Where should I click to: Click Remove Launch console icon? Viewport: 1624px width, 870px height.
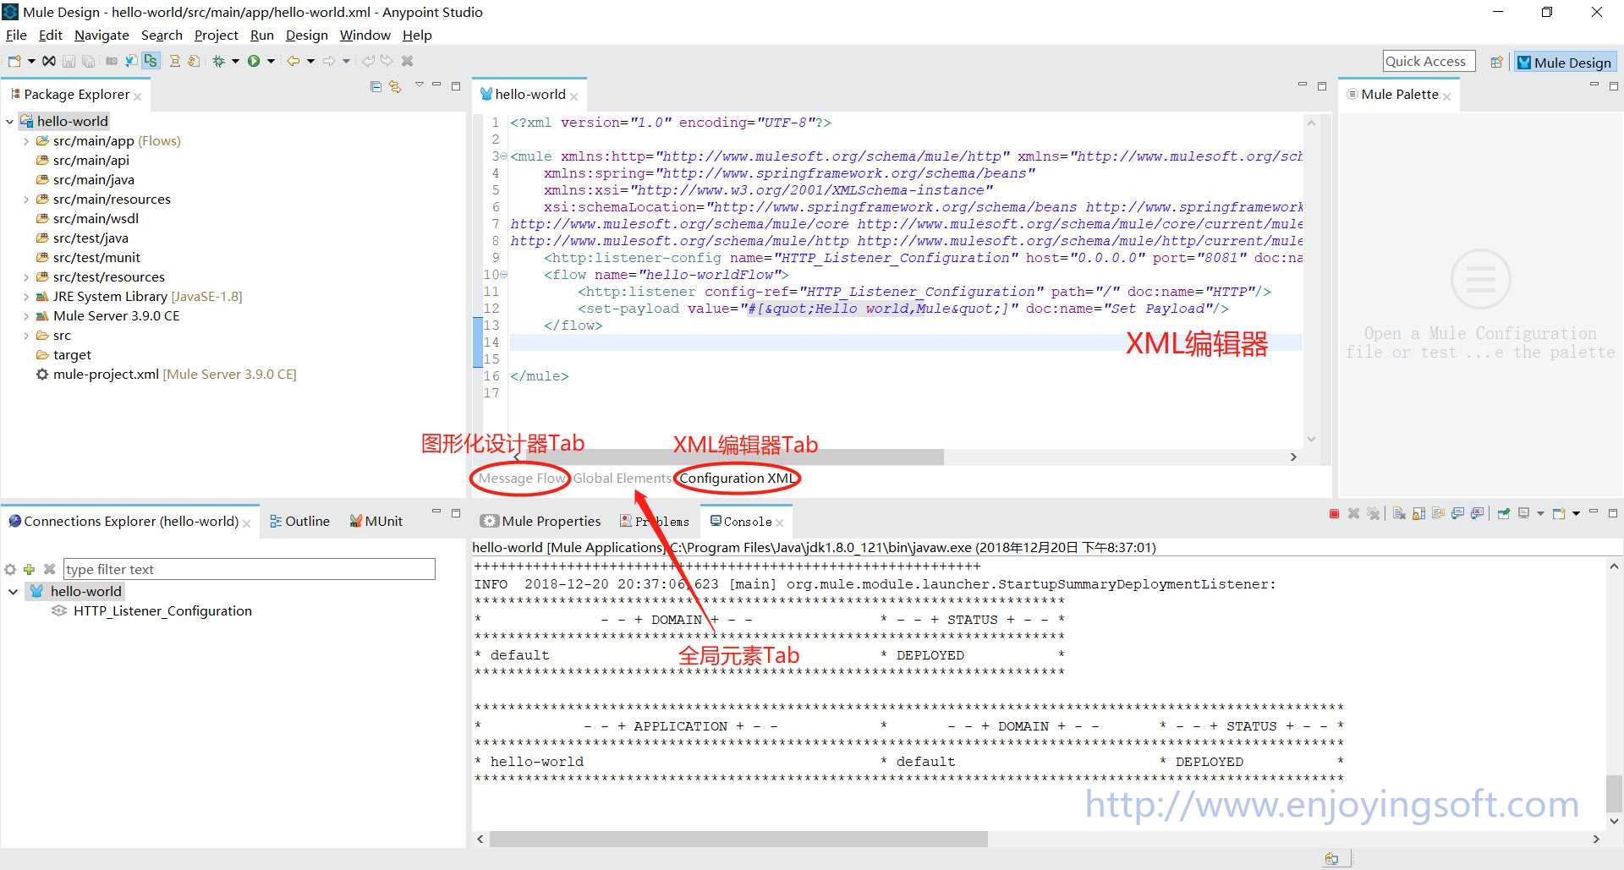pyautogui.click(x=1353, y=513)
